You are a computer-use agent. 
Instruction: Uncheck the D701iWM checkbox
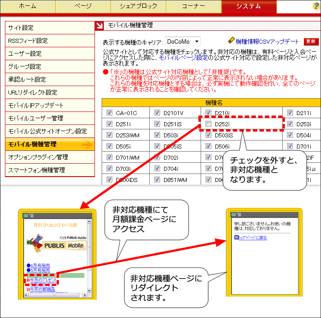coord(109,157)
